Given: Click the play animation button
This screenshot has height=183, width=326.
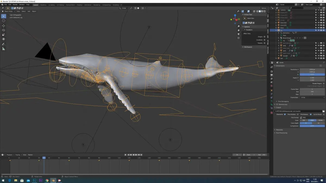Looking at the screenshot, I should coord(136,155).
